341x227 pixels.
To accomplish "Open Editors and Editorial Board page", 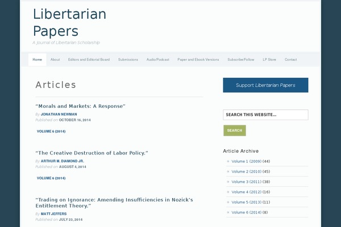I will (x=89, y=60).
